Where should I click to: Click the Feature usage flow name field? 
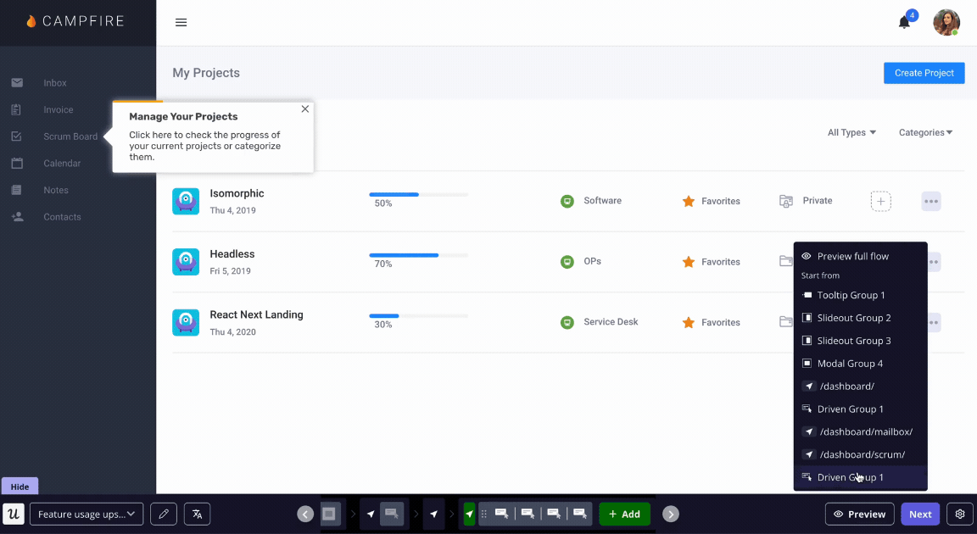click(x=86, y=514)
